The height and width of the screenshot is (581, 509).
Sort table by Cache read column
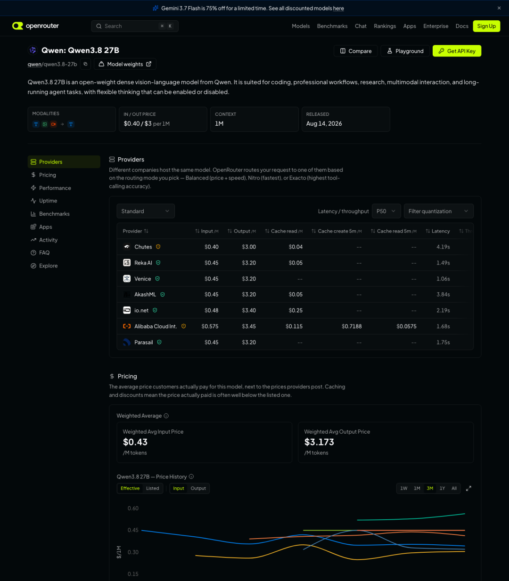coord(284,231)
